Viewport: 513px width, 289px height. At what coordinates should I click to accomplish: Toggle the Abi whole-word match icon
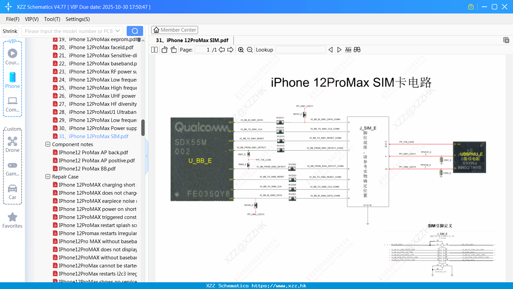click(x=348, y=50)
